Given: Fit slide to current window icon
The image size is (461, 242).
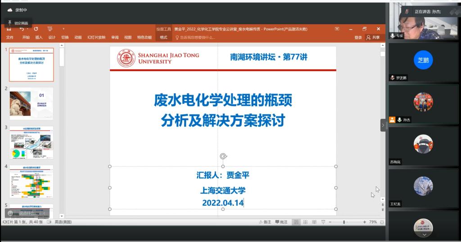Looking at the screenshot, I should tap(381, 222).
